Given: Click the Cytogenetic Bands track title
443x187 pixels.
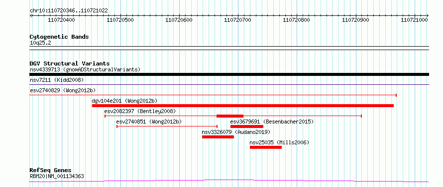Looking at the screenshot, I should pos(59,37).
